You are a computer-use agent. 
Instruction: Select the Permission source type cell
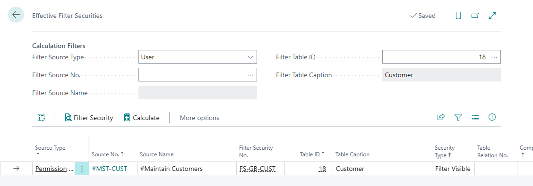[54, 169]
